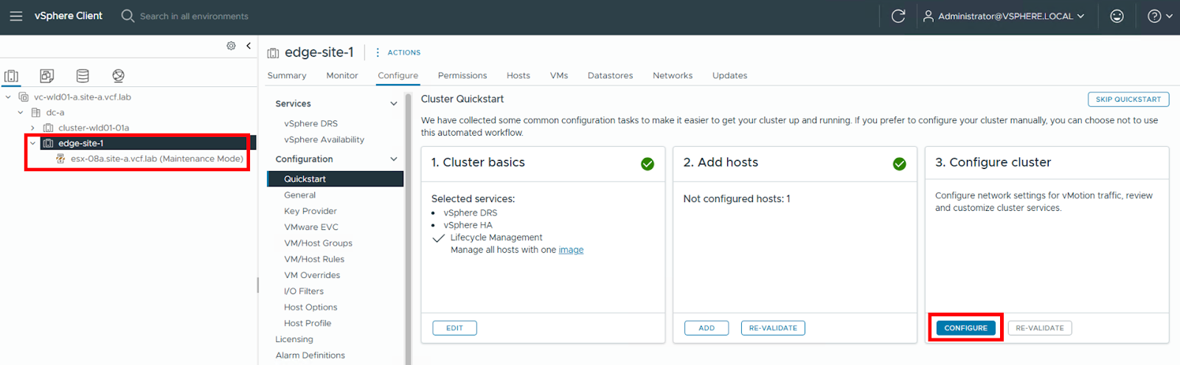Click in the global search field
The width and height of the screenshot is (1180, 365).
(194, 16)
